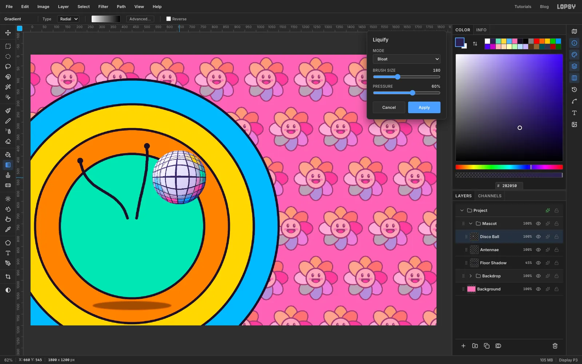The height and width of the screenshot is (364, 582).
Task: Toggle visibility of Antennae layer
Action: [x=538, y=250]
